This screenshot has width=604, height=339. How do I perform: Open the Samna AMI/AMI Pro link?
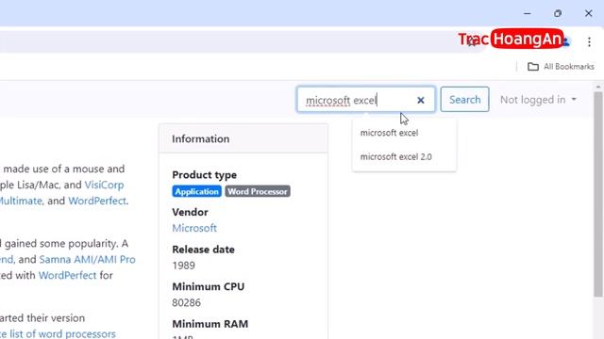[x=87, y=259]
